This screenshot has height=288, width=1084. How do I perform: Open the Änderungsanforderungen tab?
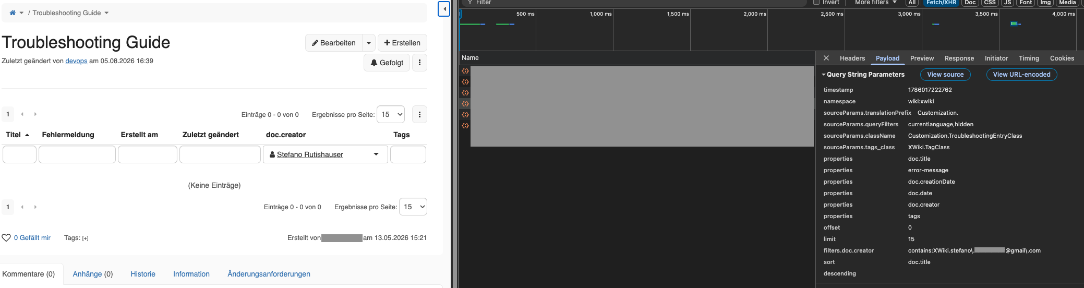pos(269,274)
